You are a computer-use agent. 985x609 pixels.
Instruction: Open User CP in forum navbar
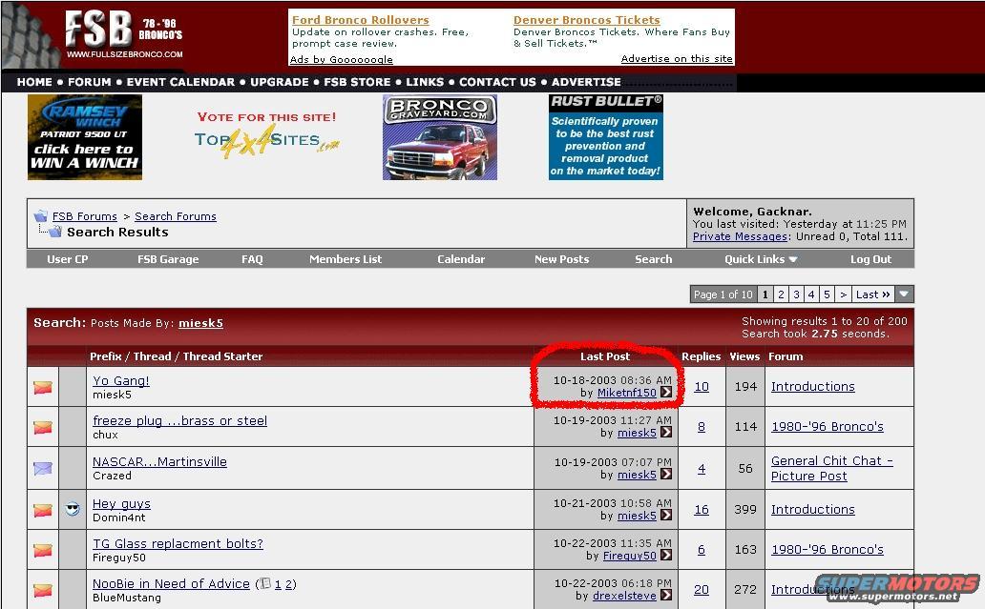67,259
